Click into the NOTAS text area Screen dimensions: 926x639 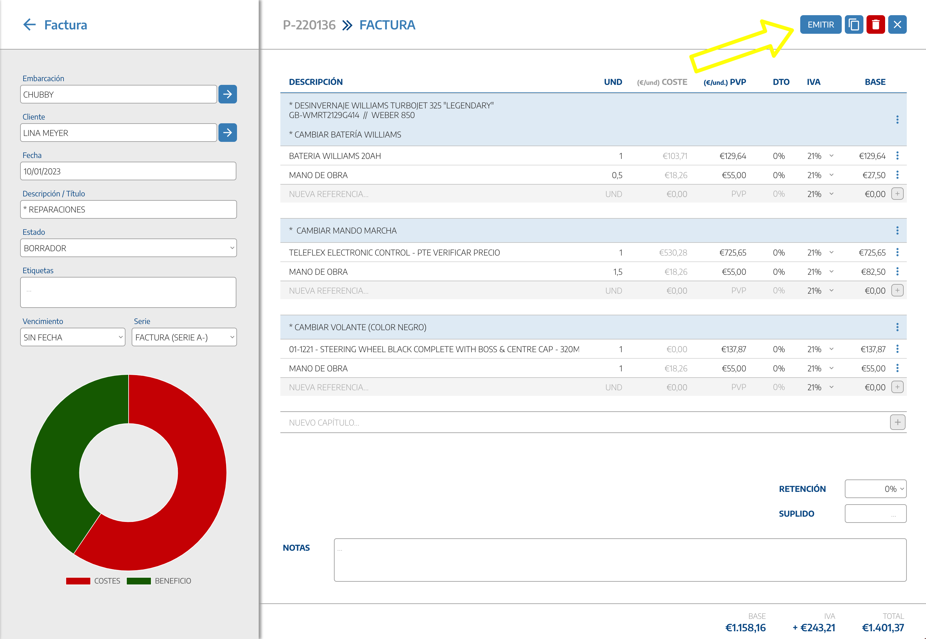(620, 560)
